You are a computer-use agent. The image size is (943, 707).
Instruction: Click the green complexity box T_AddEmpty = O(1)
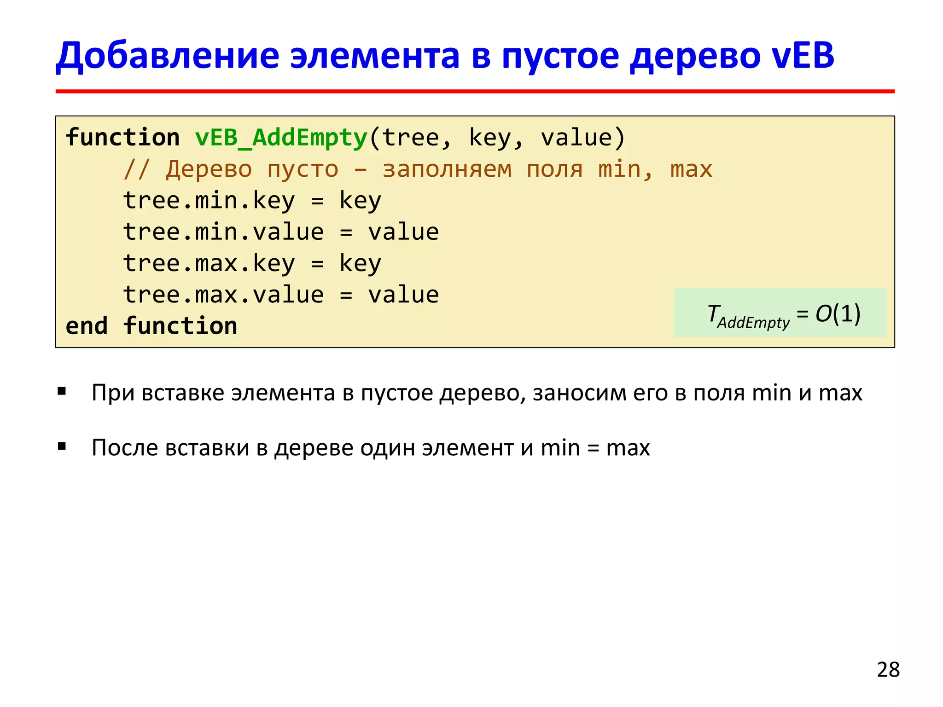(x=780, y=313)
